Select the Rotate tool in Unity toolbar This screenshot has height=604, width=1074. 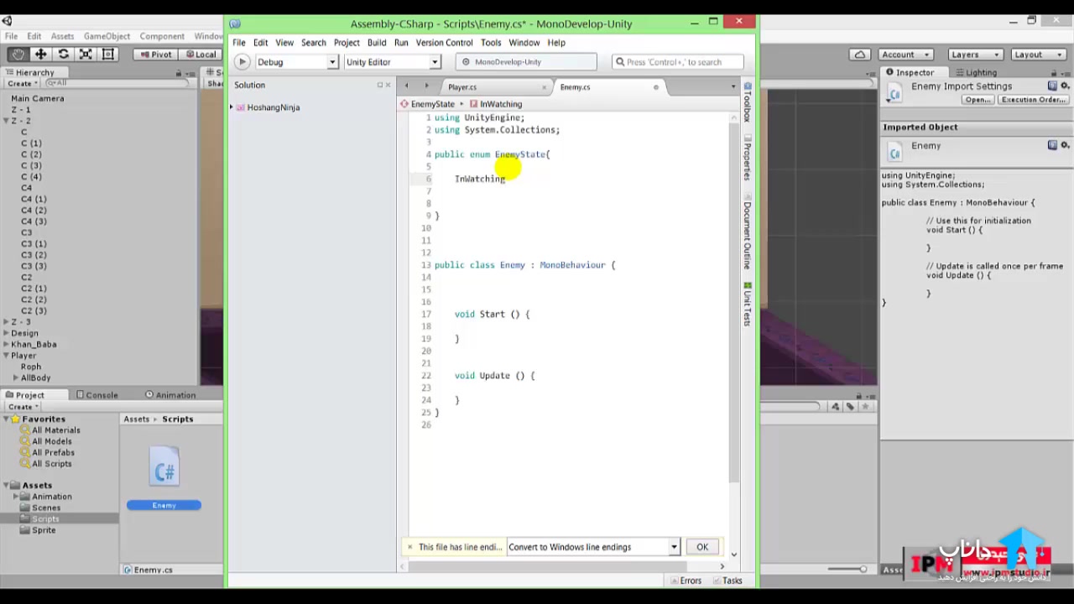tap(63, 55)
